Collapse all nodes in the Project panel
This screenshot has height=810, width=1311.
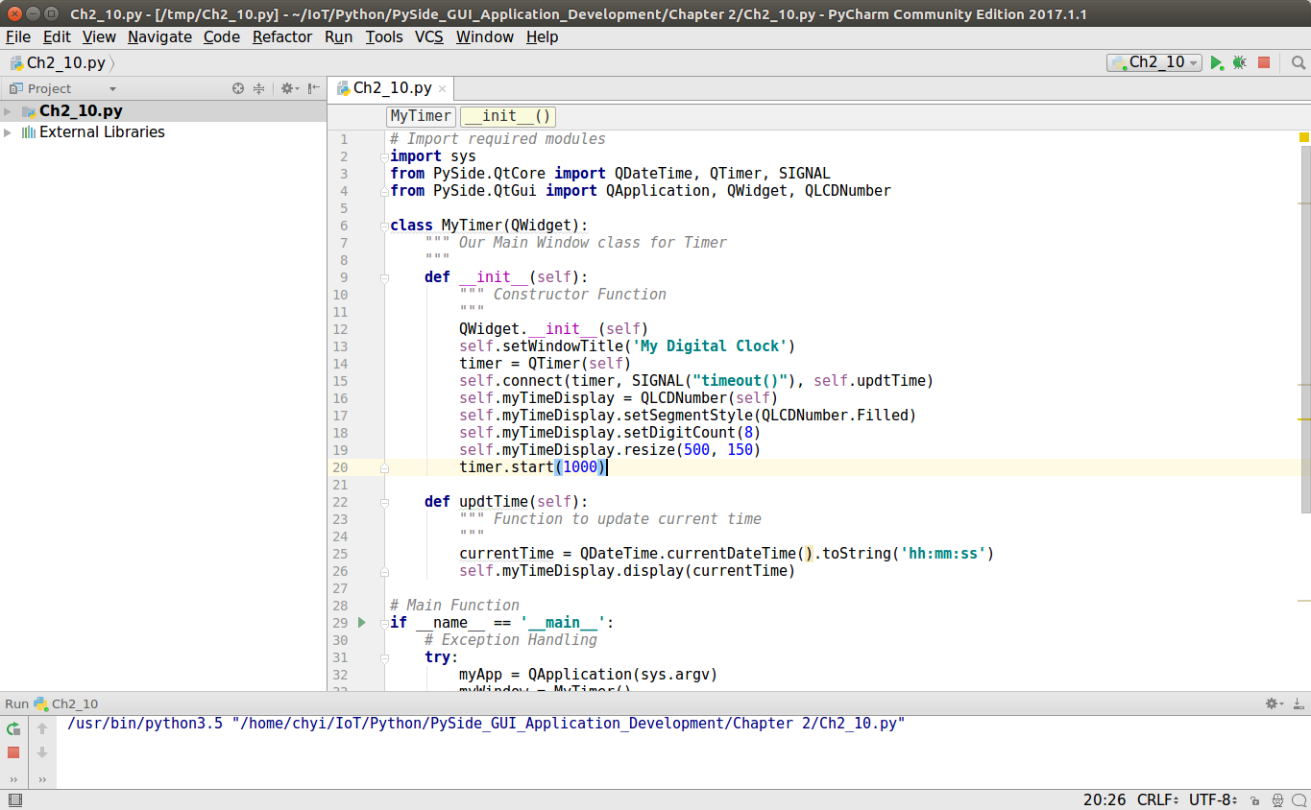click(x=256, y=87)
